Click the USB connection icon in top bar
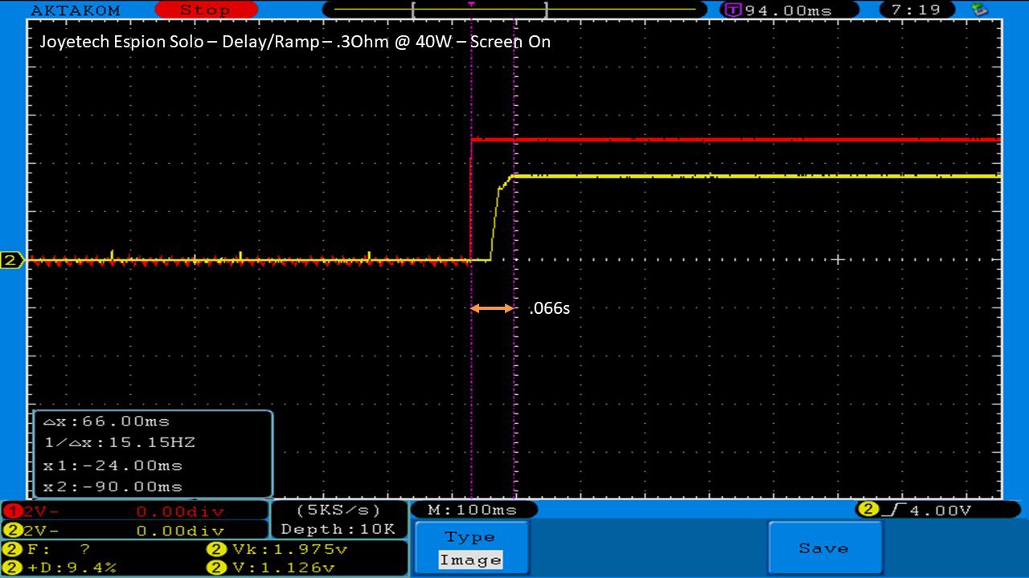 point(979,10)
